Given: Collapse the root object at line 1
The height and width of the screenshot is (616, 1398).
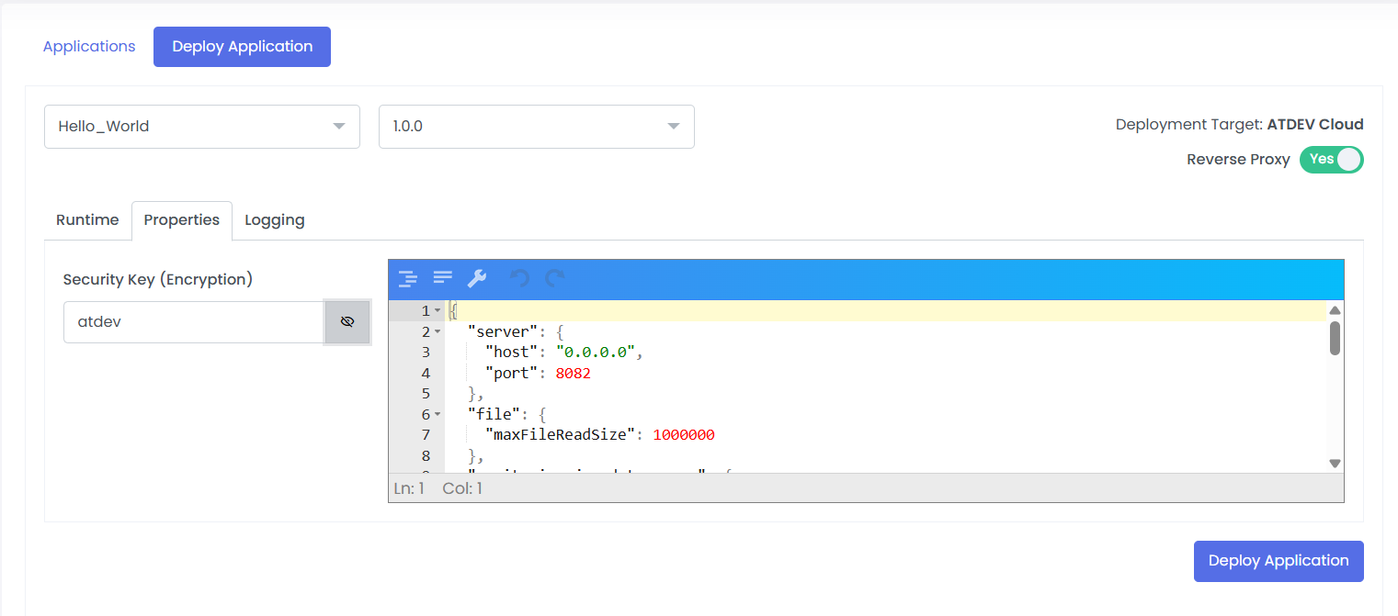Looking at the screenshot, I should 438,311.
